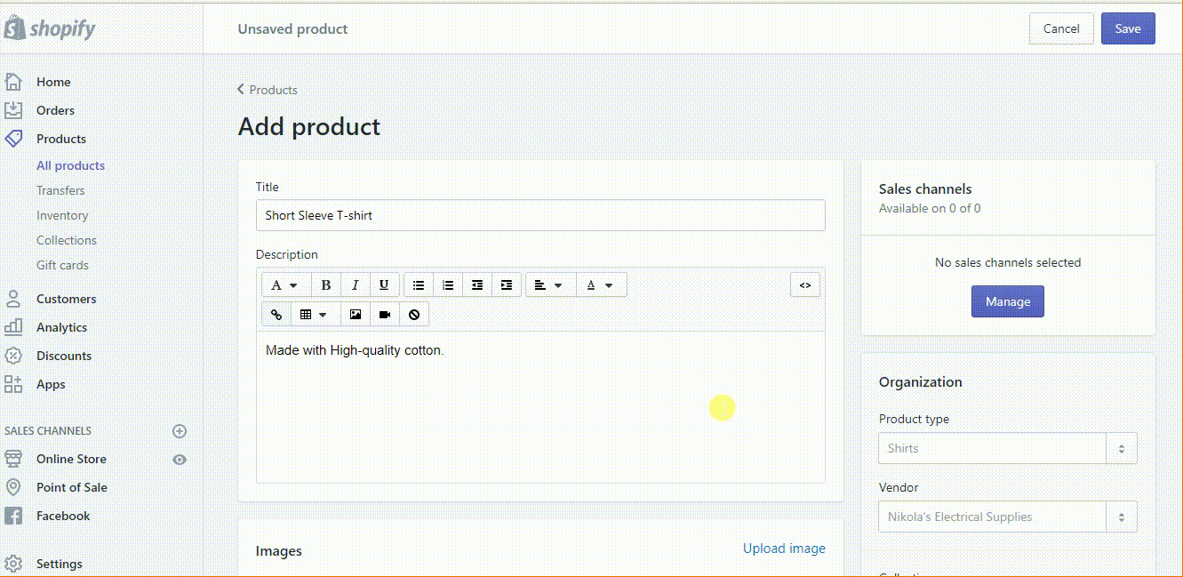Viewport: 1183px width, 577px height.
Task: Click the Point of Sale pin icon
Action: click(x=13, y=487)
